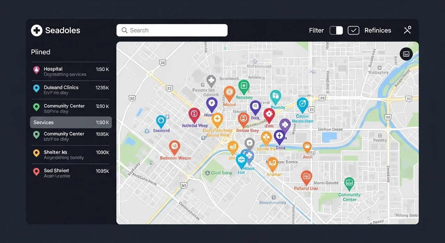
Task: Tick the checkbox beside Refinices
Action: (353, 30)
